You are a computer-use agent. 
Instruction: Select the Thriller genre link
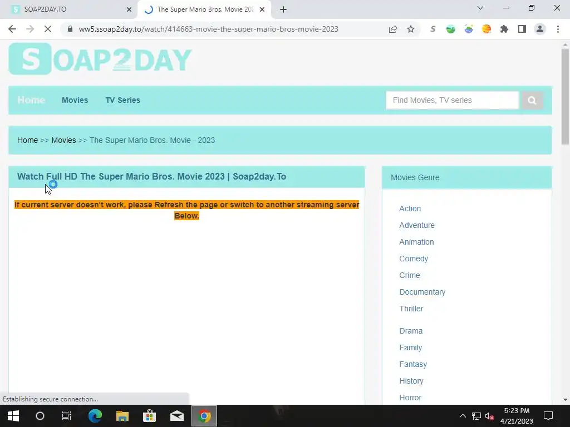pyautogui.click(x=411, y=309)
